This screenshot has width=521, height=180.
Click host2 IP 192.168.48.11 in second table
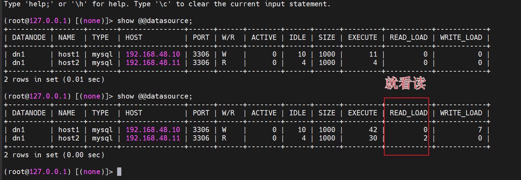(x=153, y=138)
